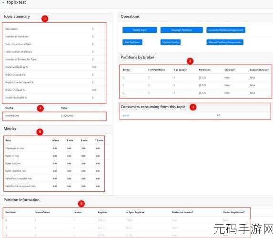273x238 pixels.
Task: Click Generate Partition Assignments button
Action: pyautogui.click(x=226, y=30)
